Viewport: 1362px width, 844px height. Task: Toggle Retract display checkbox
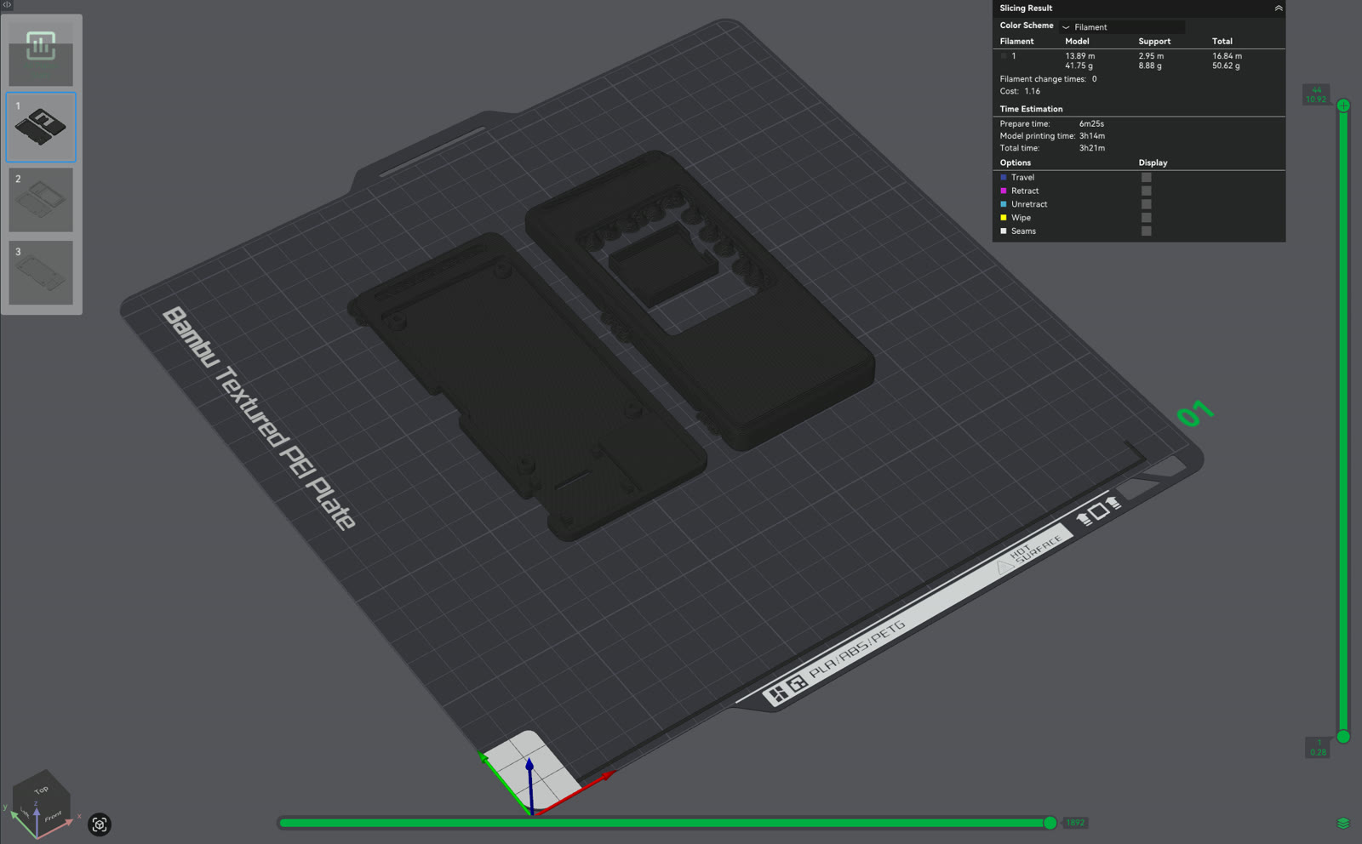1146,191
